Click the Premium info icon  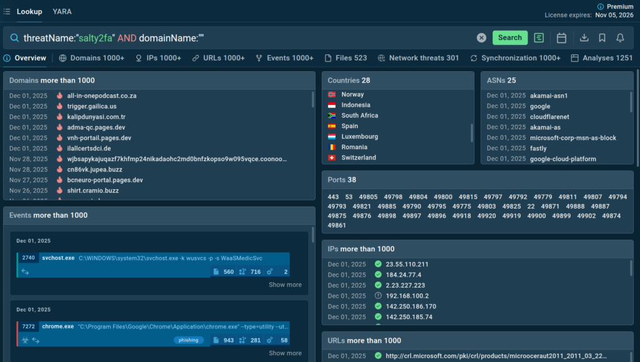(601, 6)
